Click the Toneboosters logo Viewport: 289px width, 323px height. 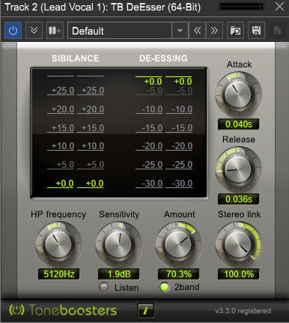pos(63,310)
